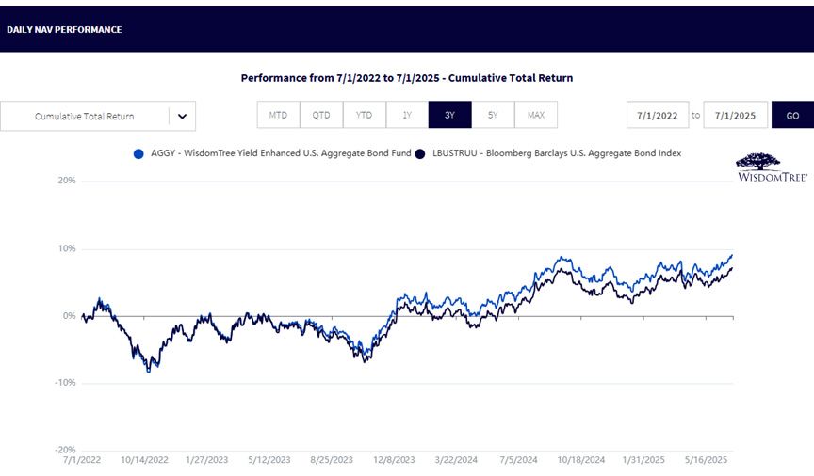Viewport: 814px width, 476px height.
Task: Click the WisdomTree logo
Action: pyautogui.click(x=772, y=167)
